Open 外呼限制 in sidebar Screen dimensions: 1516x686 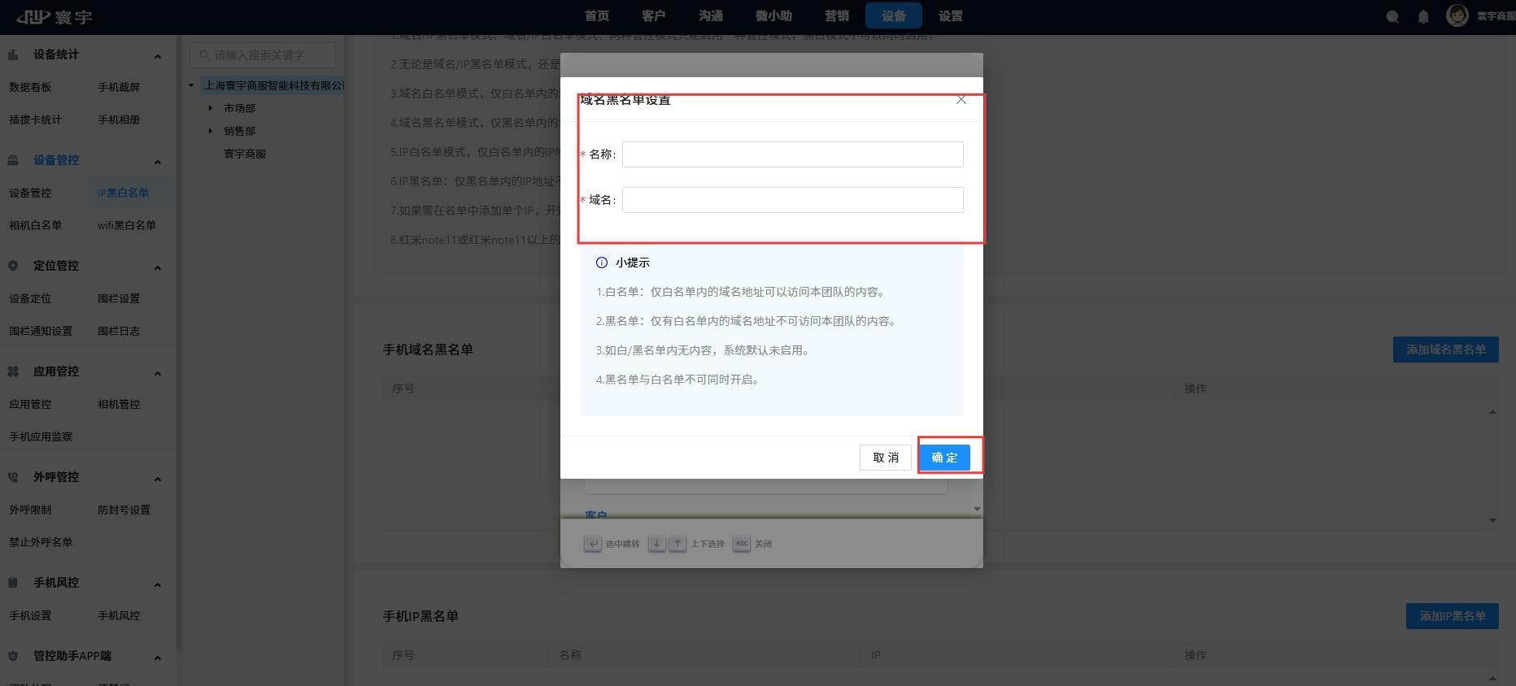pos(30,510)
